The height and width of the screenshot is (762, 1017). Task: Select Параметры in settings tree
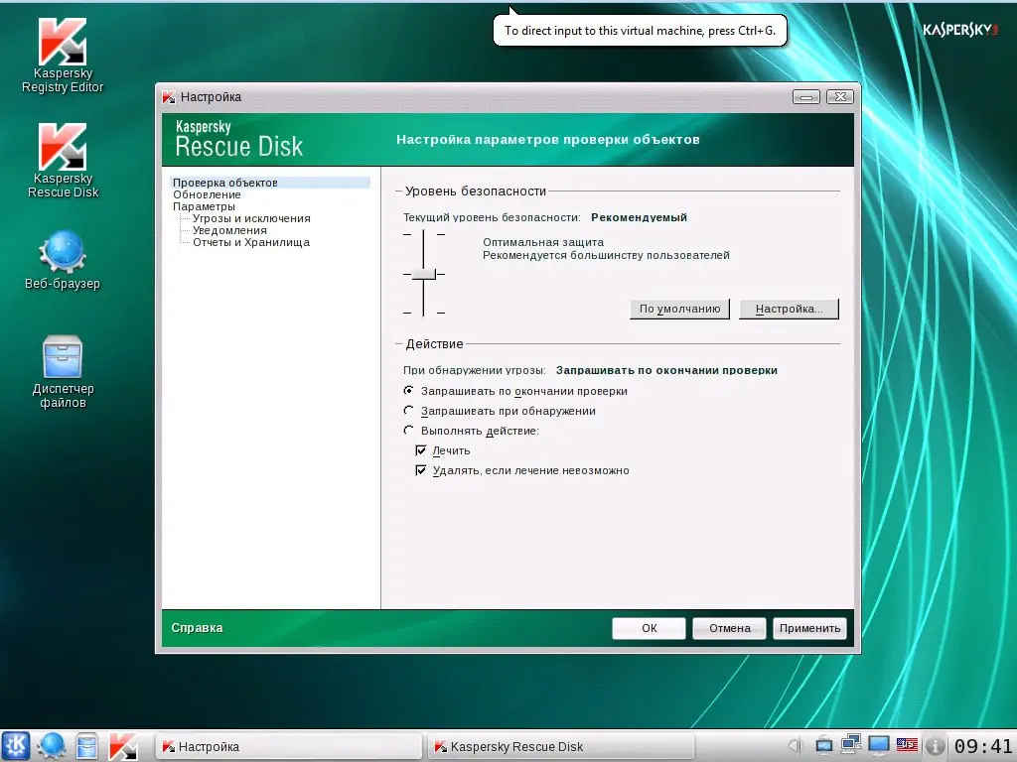[204, 206]
